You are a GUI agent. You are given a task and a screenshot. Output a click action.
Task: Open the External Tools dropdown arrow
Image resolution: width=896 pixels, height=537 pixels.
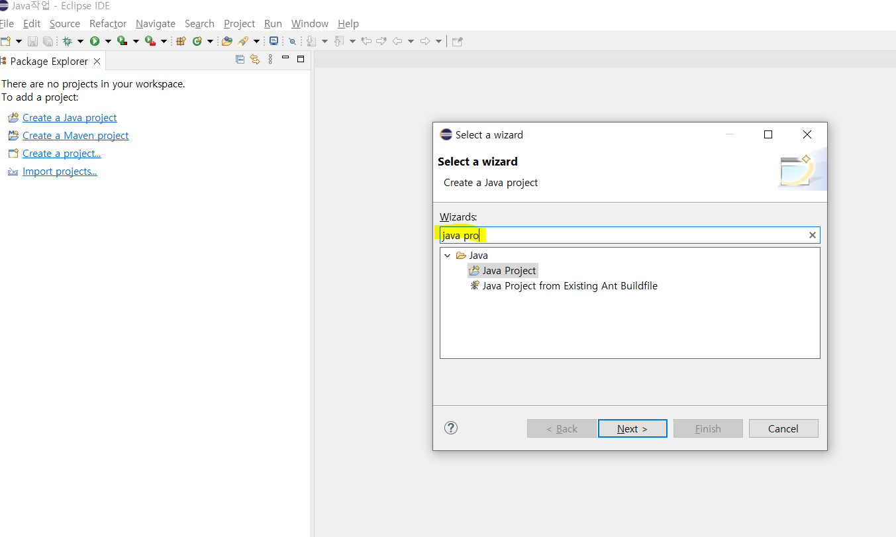point(164,41)
